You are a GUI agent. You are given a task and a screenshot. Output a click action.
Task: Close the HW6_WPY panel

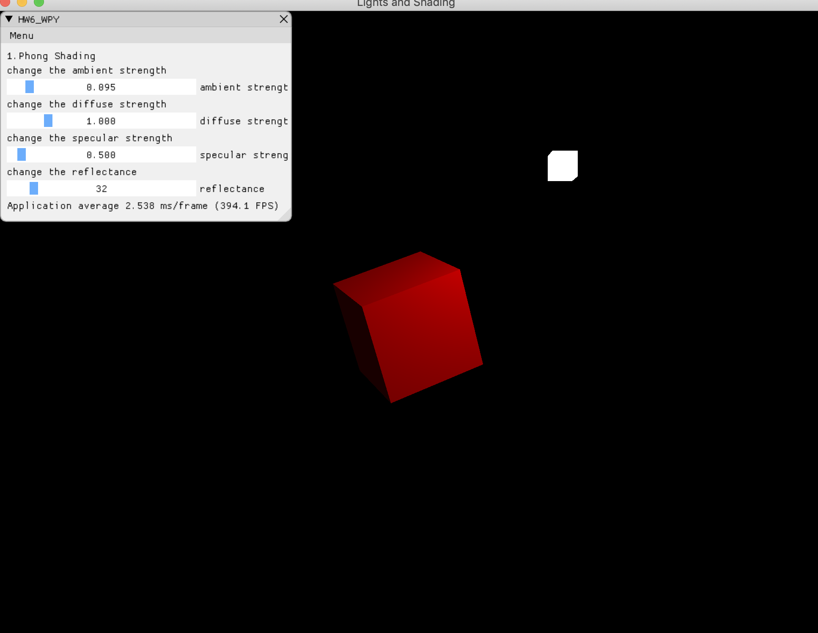283,19
